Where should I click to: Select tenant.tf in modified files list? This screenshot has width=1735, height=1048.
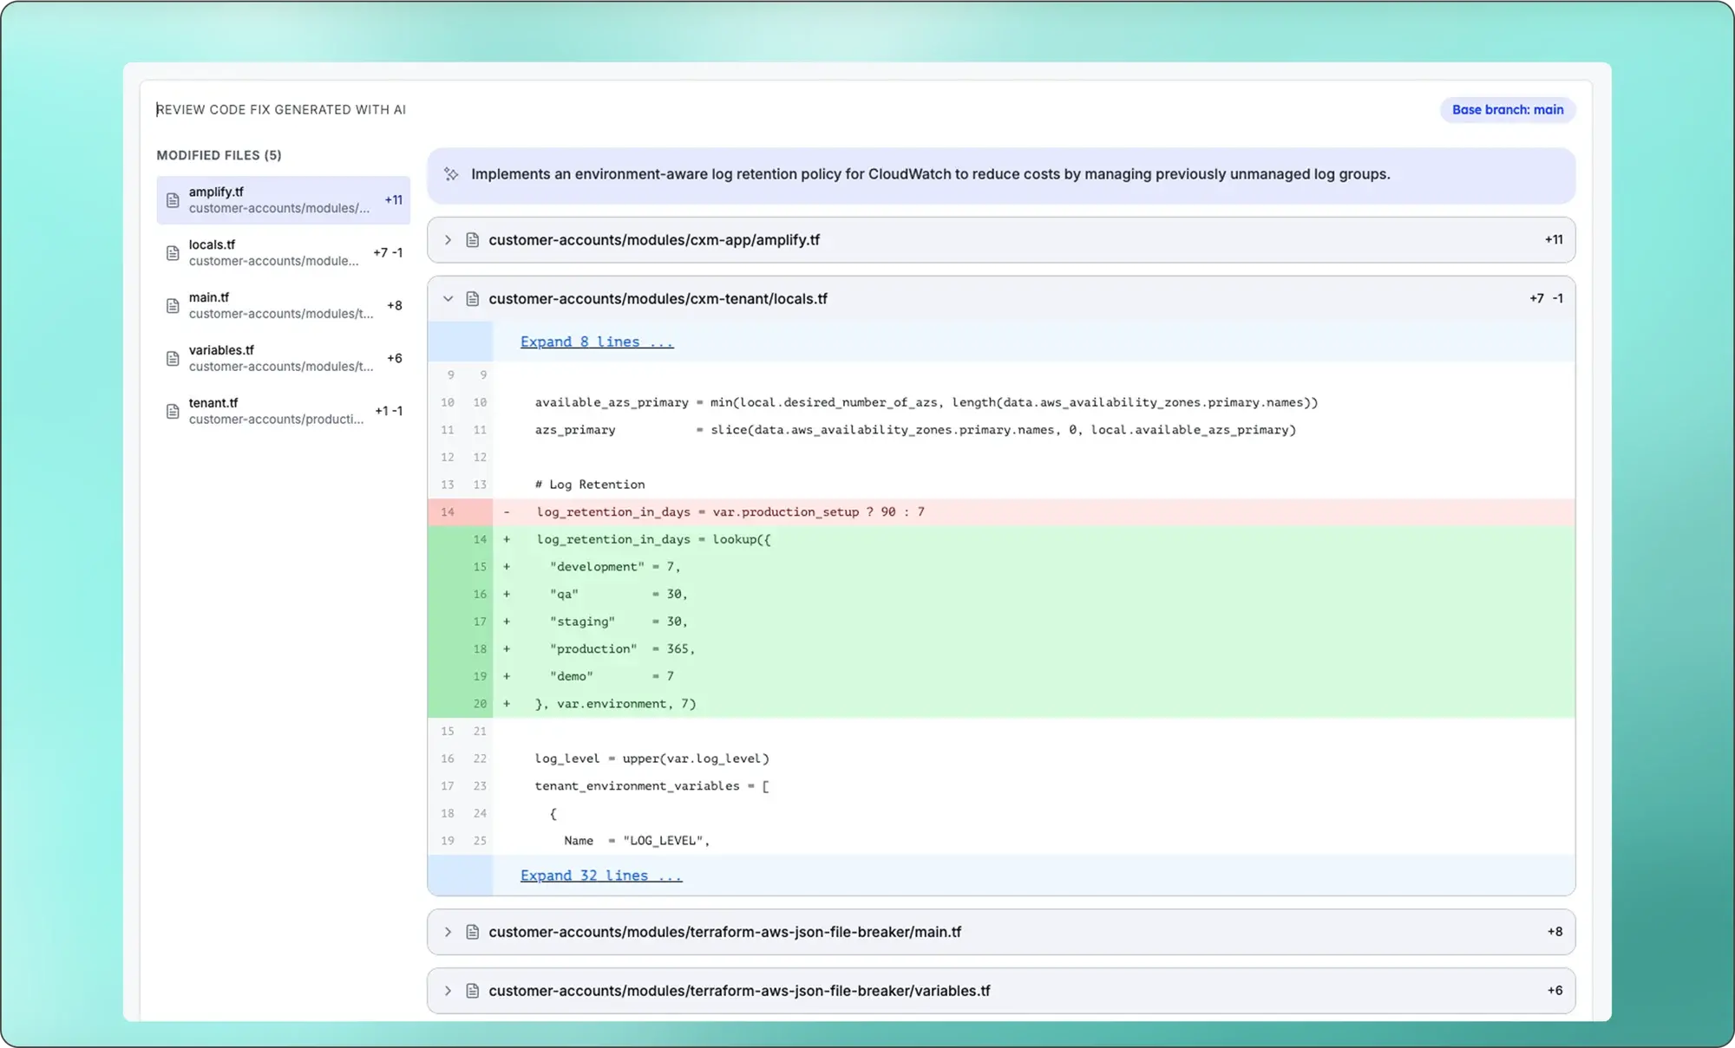283,412
